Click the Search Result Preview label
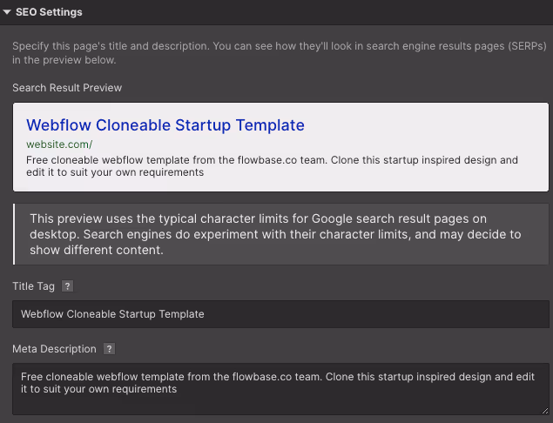The image size is (553, 423). point(67,88)
